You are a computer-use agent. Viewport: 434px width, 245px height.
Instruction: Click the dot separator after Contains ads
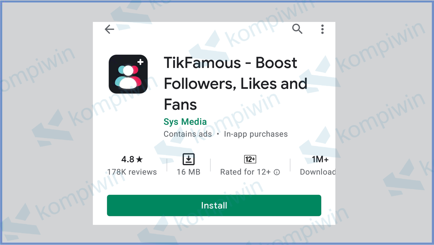point(218,134)
